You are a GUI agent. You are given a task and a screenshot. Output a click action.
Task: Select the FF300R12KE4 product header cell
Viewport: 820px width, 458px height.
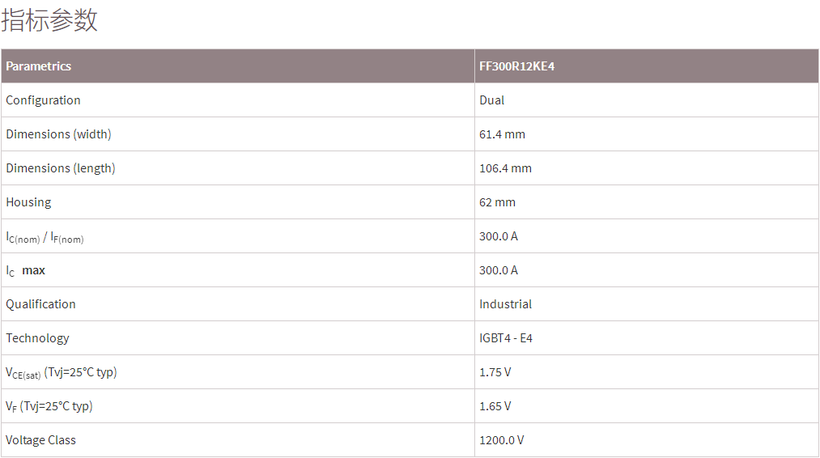516,66
